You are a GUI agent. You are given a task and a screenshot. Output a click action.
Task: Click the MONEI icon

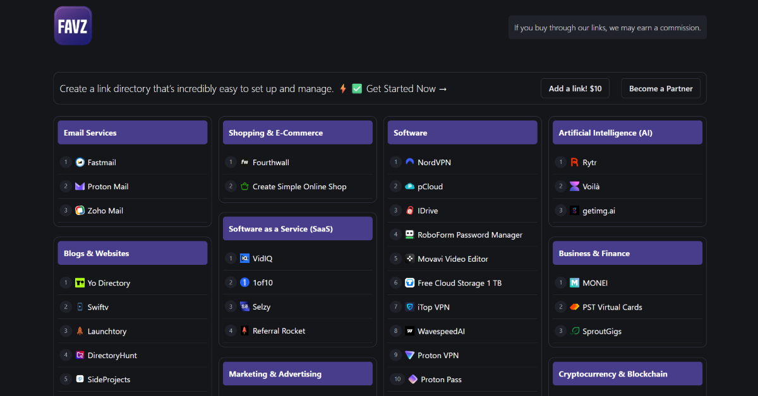(x=574, y=283)
